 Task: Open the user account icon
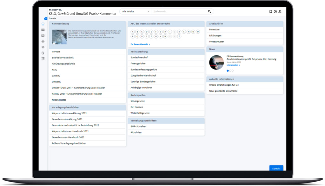pyautogui.click(x=280, y=12)
